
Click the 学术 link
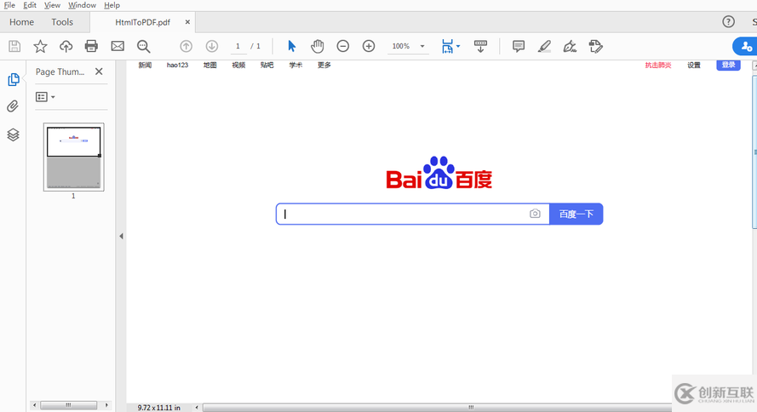point(295,66)
